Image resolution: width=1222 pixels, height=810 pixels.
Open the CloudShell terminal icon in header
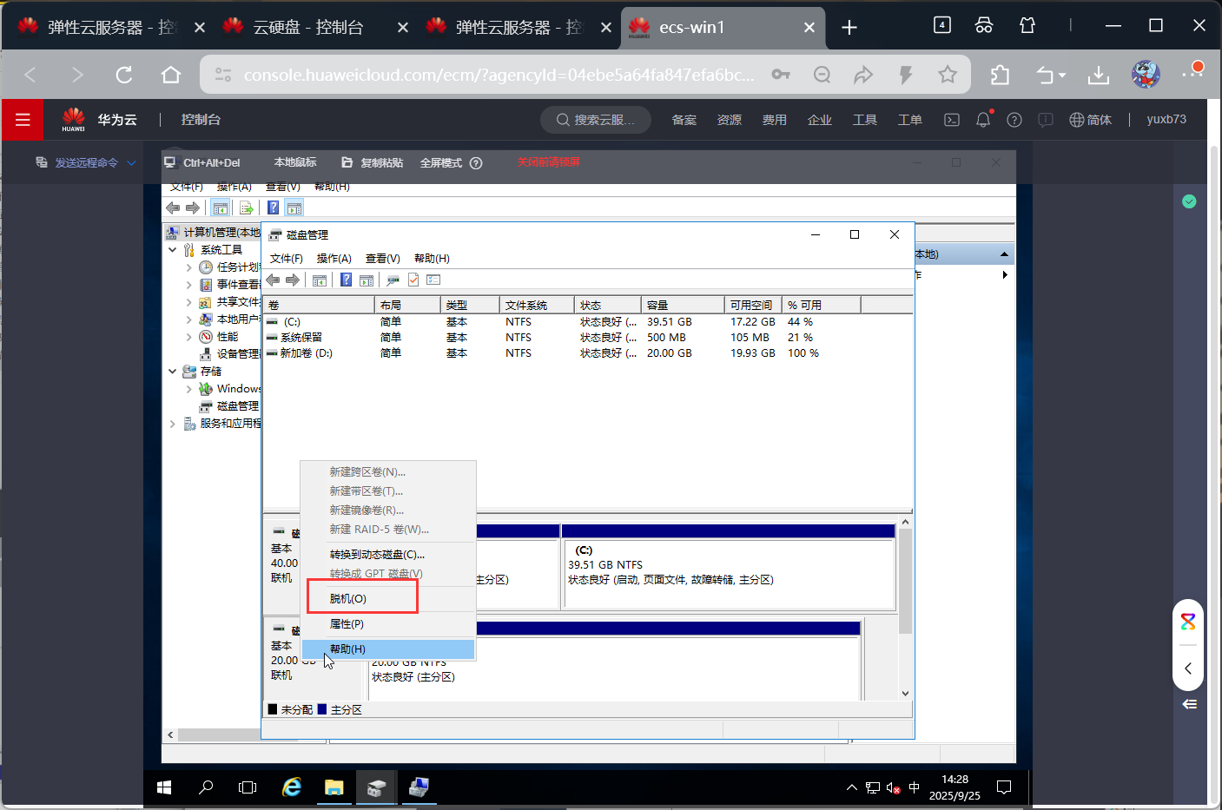point(952,120)
